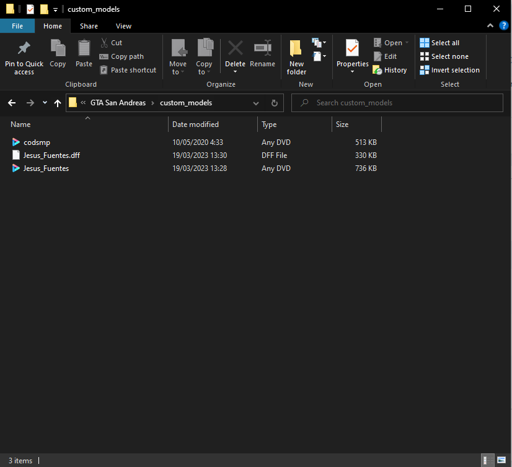Screen dimensions: 512x467
Task: Expand the address bar history dropdown
Action: pyautogui.click(x=255, y=103)
